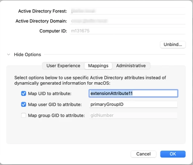193x165 pixels.
Task: Click the extensionAttribute11 UID field
Action: pyautogui.click(x=133, y=93)
